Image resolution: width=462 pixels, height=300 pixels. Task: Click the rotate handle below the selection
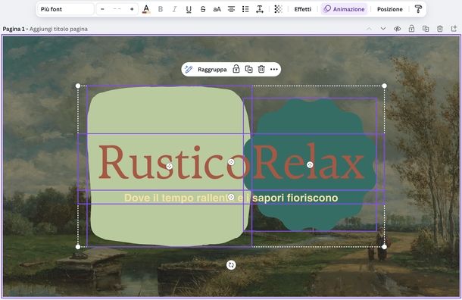click(231, 265)
